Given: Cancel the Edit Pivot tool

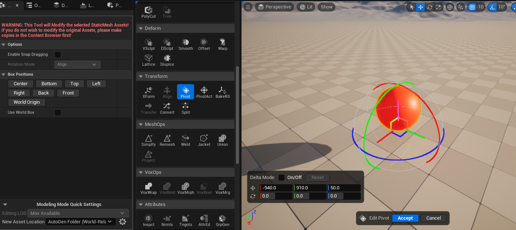Looking at the screenshot, I should (x=433, y=218).
